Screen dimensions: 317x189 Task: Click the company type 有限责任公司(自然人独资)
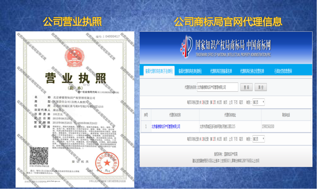coord(70,102)
